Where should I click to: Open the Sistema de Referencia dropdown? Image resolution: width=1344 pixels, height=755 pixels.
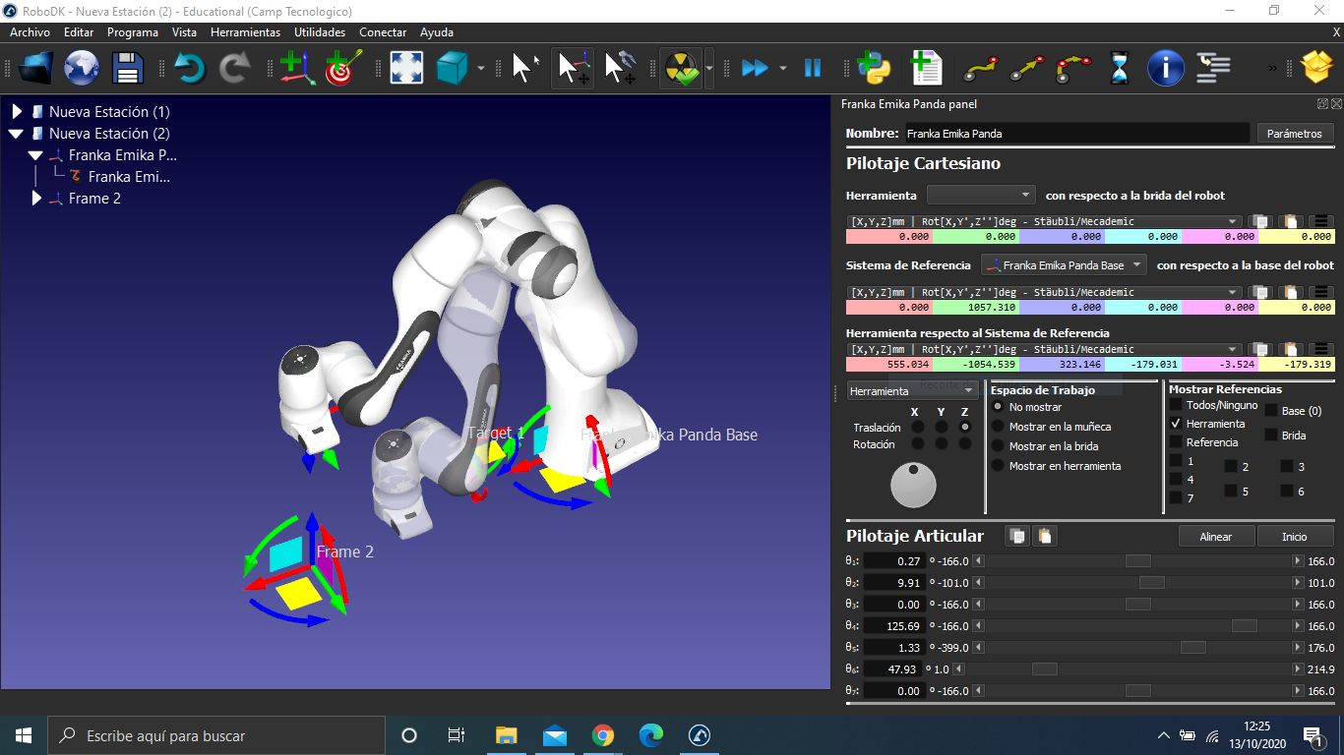coord(1065,265)
